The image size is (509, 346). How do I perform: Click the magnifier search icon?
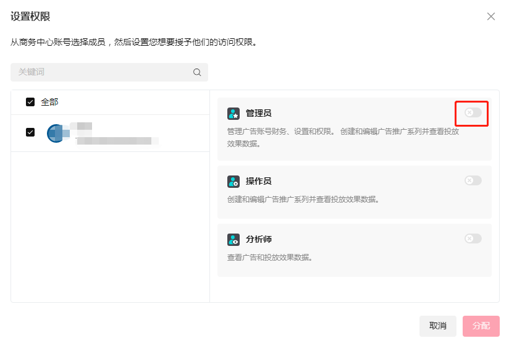(197, 72)
